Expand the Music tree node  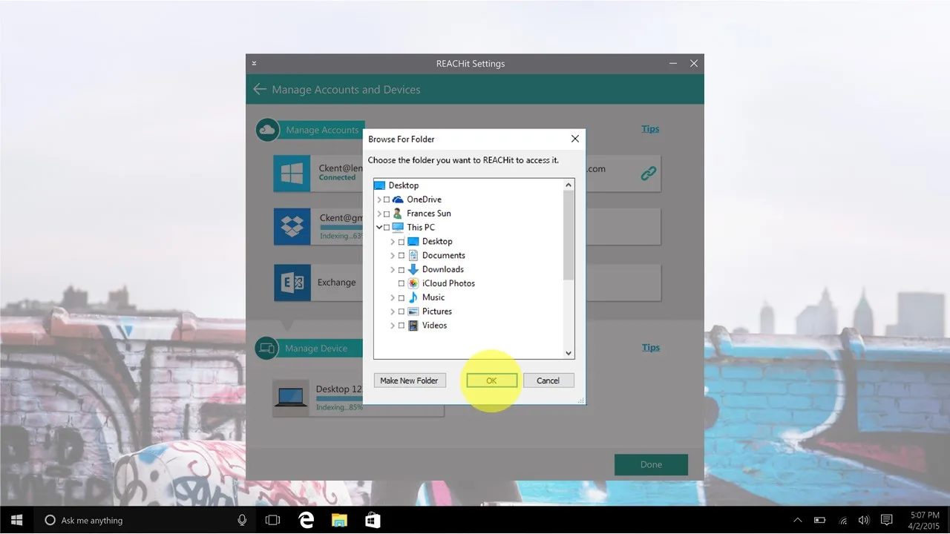pos(393,297)
